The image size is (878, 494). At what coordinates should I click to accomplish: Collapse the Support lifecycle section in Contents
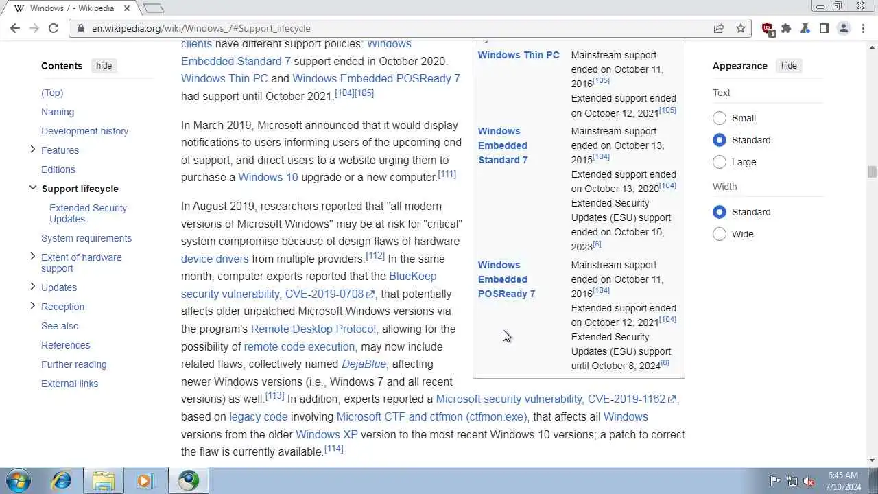click(x=32, y=188)
